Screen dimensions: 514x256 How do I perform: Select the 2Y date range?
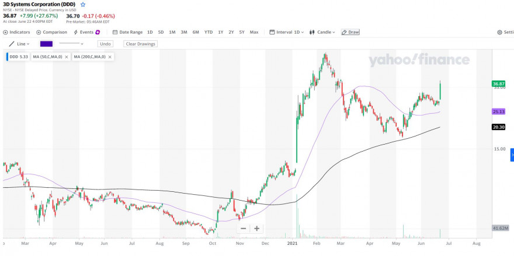(x=231, y=32)
